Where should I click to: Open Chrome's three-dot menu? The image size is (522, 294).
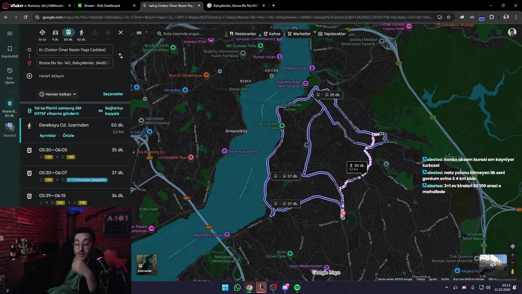tap(516, 17)
